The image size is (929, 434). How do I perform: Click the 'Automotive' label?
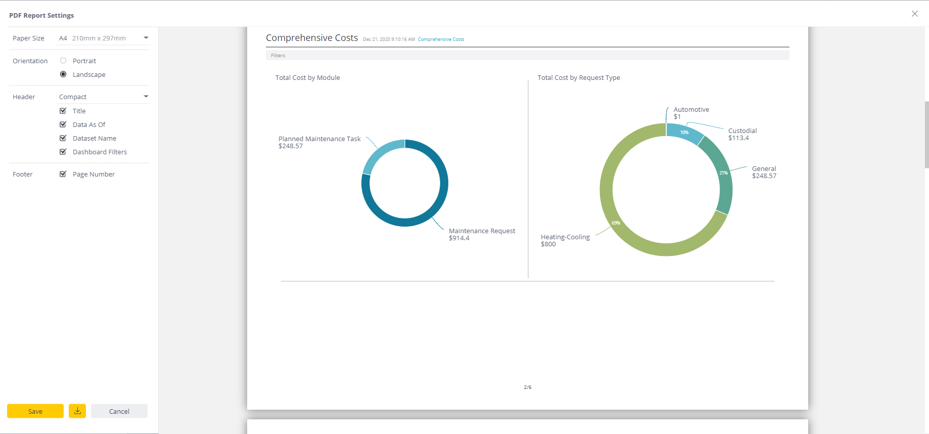[x=691, y=109]
